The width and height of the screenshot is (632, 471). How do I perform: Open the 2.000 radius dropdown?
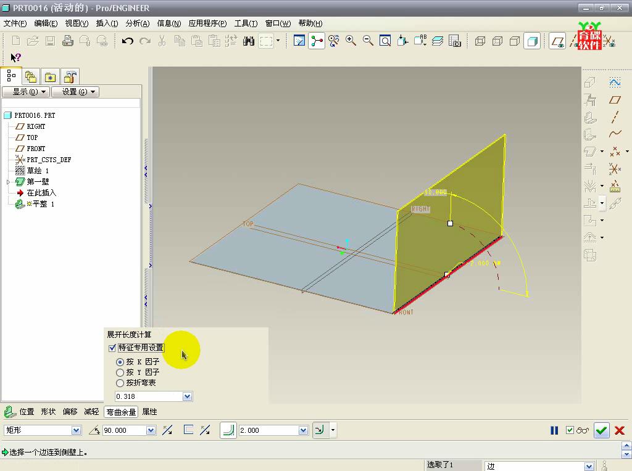click(303, 430)
